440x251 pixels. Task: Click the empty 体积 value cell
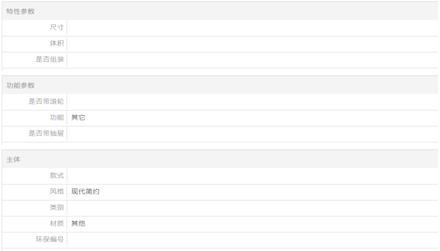252,43
